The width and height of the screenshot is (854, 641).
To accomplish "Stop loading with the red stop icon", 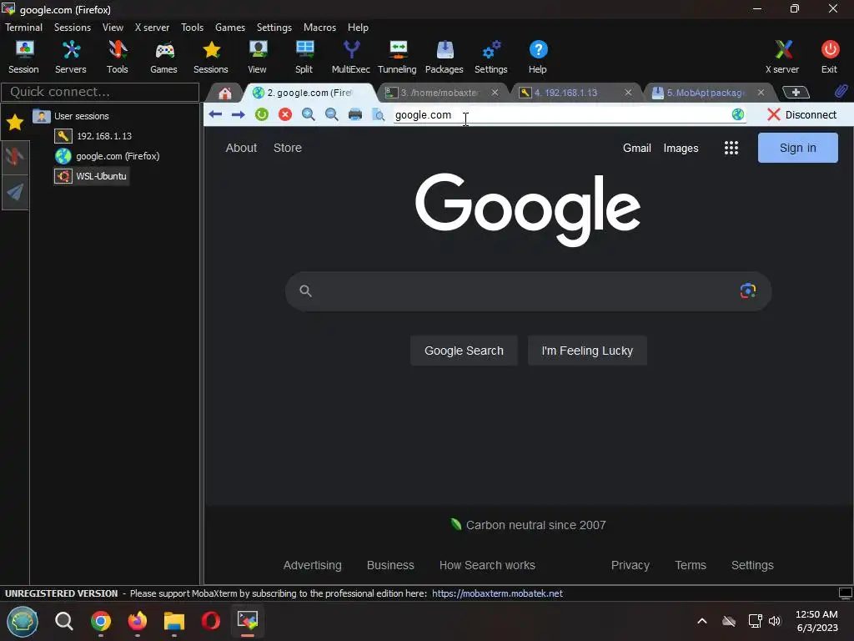I will click(285, 114).
